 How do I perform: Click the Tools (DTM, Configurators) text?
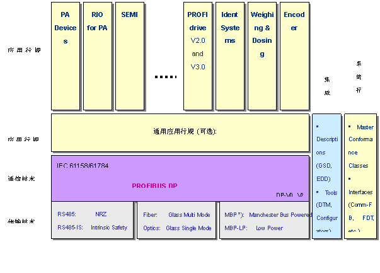[x=327, y=211]
